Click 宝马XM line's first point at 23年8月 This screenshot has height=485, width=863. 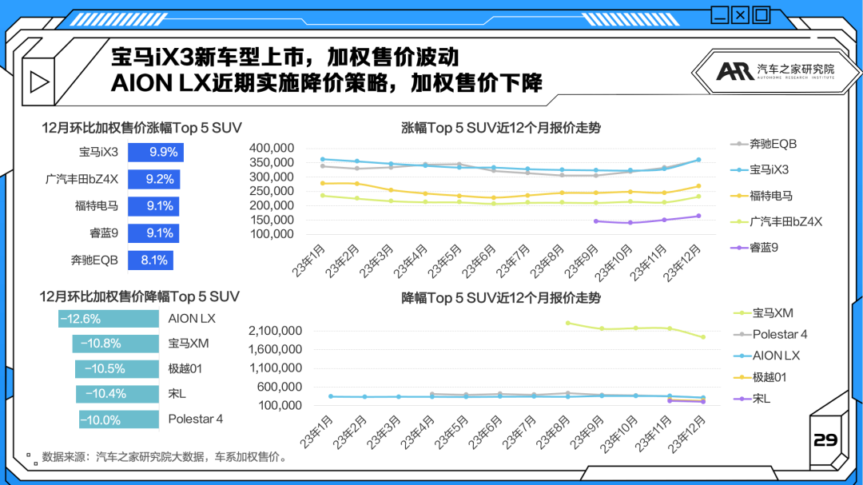(x=567, y=323)
